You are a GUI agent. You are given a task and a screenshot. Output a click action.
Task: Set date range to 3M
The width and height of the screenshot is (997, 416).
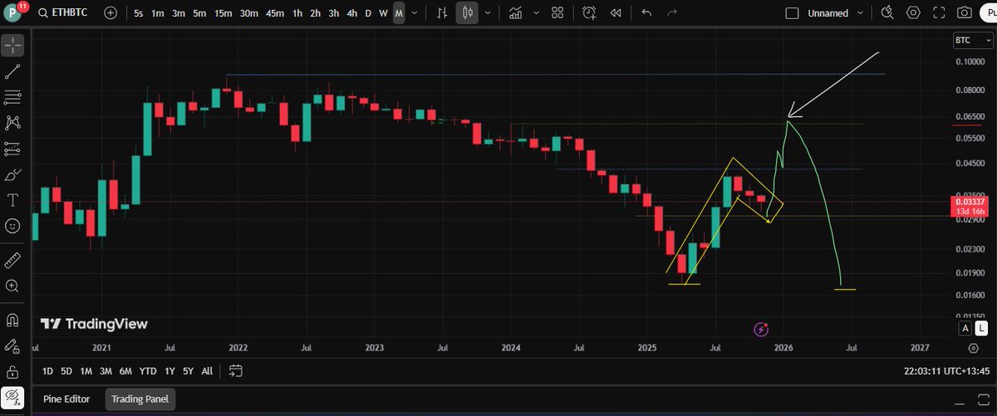point(106,370)
